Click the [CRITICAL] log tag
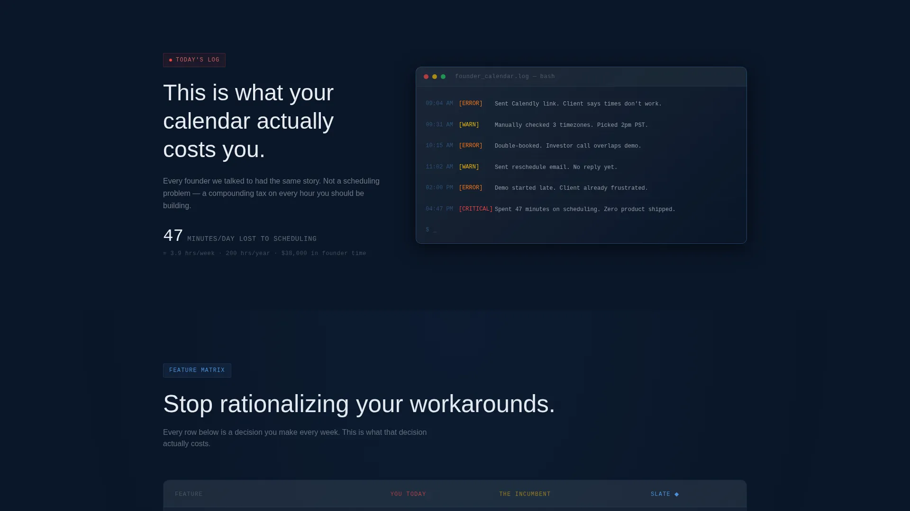 [x=476, y=209]
